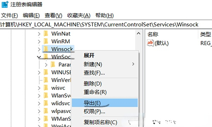The height and width of the screenshot is (127, 212).
Task: Open the 文件(F) menu
Action: [10, 16]
